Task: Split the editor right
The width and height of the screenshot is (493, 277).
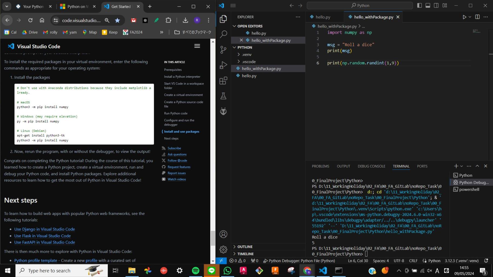Action: pos(478,17)
